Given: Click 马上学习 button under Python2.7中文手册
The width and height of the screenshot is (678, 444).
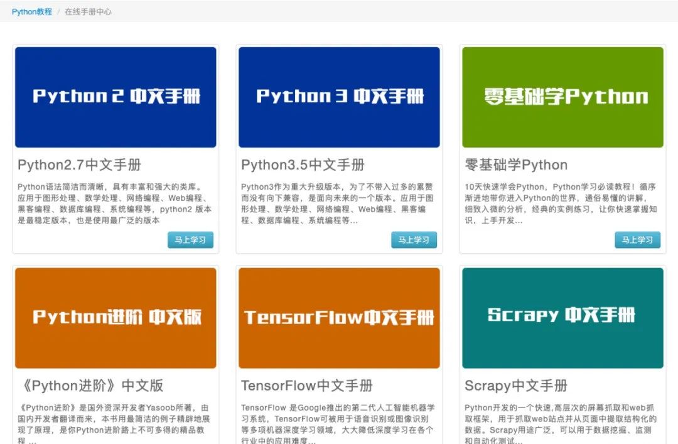Looking at the screenshot, I should (190, 240).
